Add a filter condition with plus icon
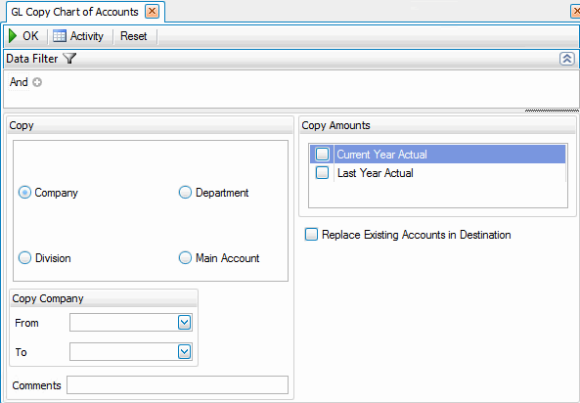 (37, 82)
